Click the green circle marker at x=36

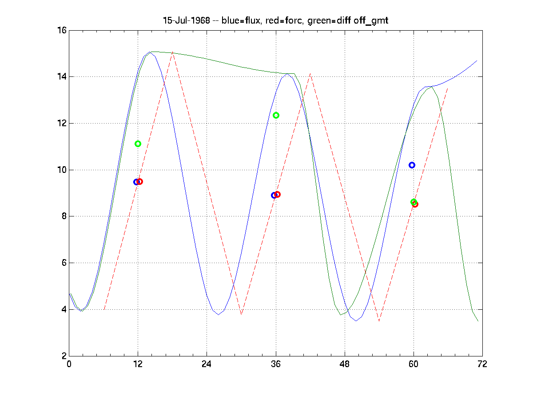(x=276, y=115)
